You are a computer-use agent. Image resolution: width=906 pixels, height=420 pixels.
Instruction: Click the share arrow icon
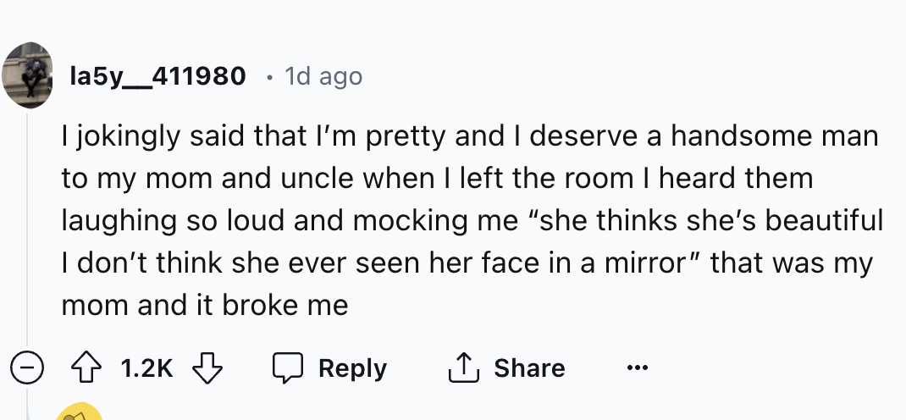click(x=461, y=367)
